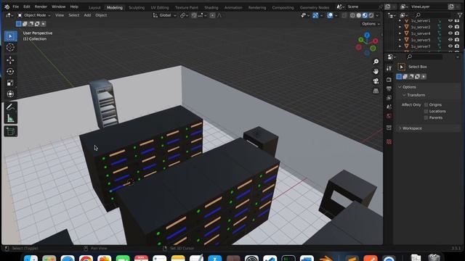Screen dimensions: 465x261
Task: Toggle the snapping magnet icon
Action: (x=194, y=15)
